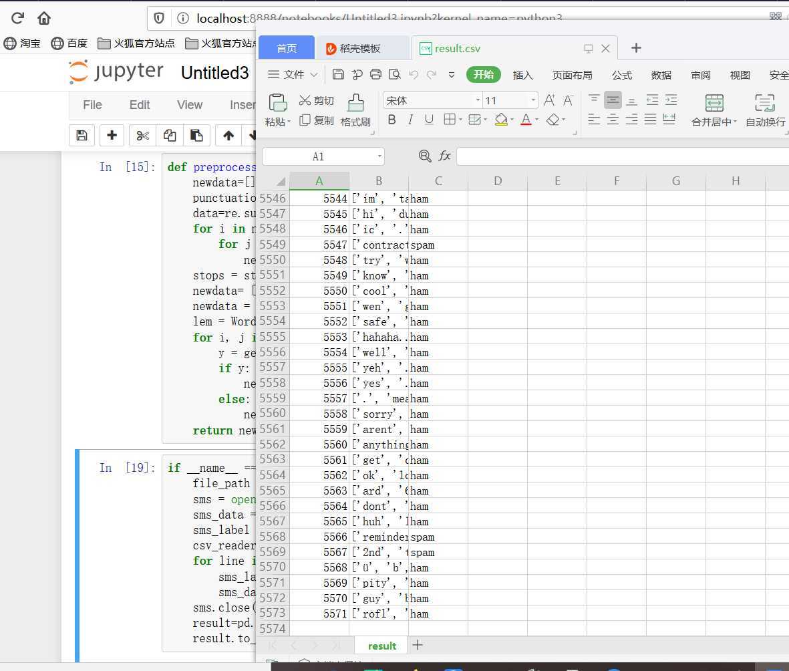Add a new sheet with plus button

[417, 645]
